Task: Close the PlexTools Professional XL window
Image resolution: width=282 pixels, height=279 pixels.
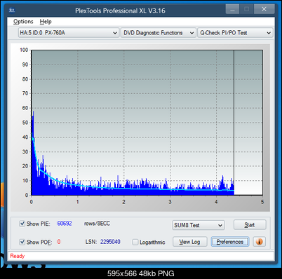Action: (x=264, y=9)
